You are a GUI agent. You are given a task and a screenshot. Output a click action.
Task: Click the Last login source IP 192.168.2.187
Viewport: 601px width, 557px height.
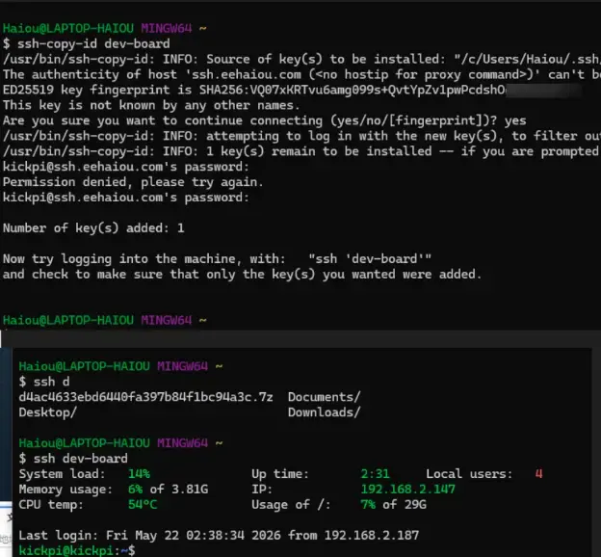pyautogui.click(x=372, y=535)
